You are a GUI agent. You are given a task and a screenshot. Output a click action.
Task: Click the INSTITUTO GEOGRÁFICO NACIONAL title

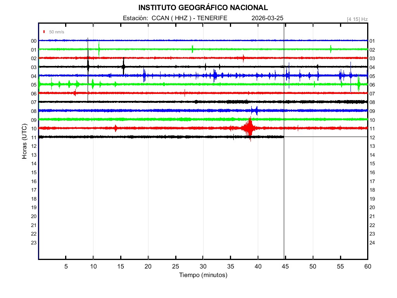pyautogui.click(x=203, y=8)
